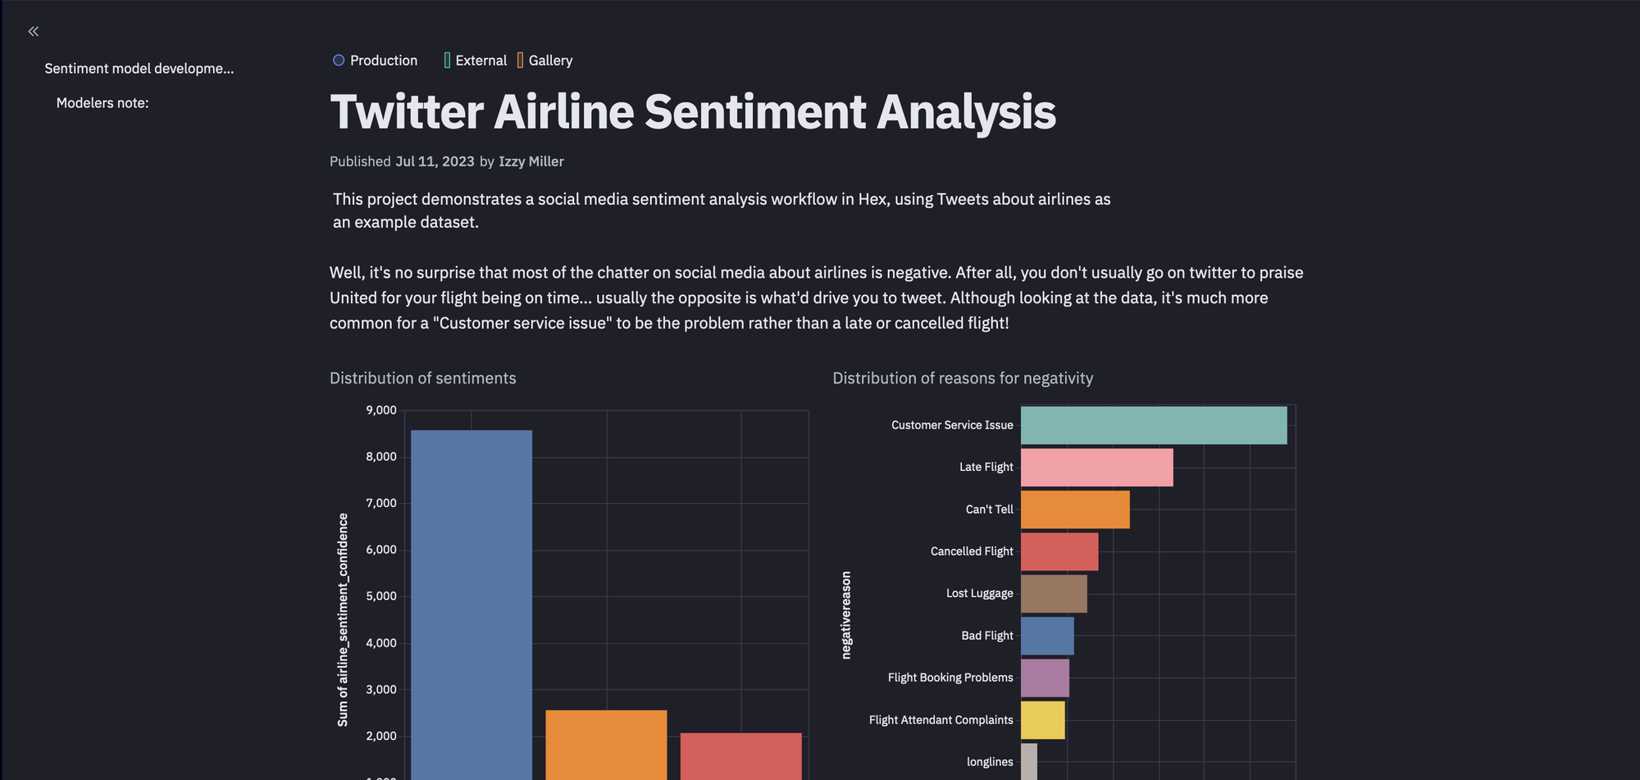Click the teal Customer Service Issue bar
The width and height of the screenshot is (1640, 780).
click(1154, 425)
